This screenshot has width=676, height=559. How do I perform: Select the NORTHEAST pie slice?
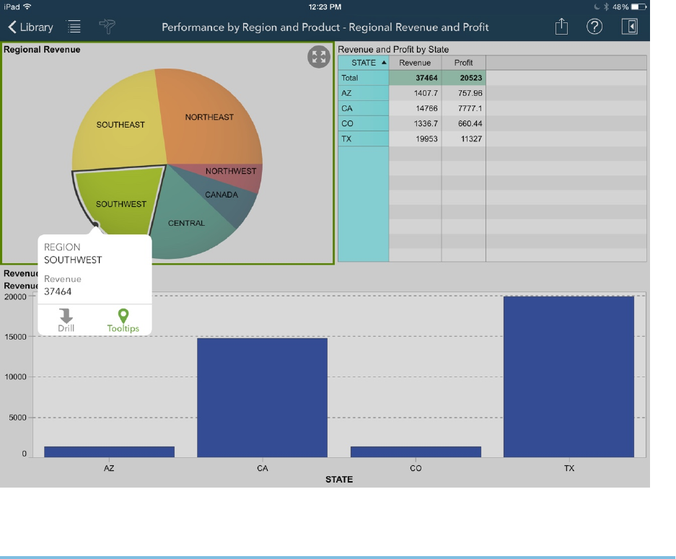pyautogui.click(x=209, y=117)
